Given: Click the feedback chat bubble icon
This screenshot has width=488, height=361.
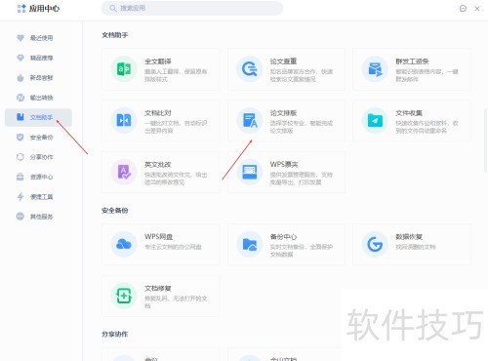Looking at the screenshot, I should tap(463, 9).
